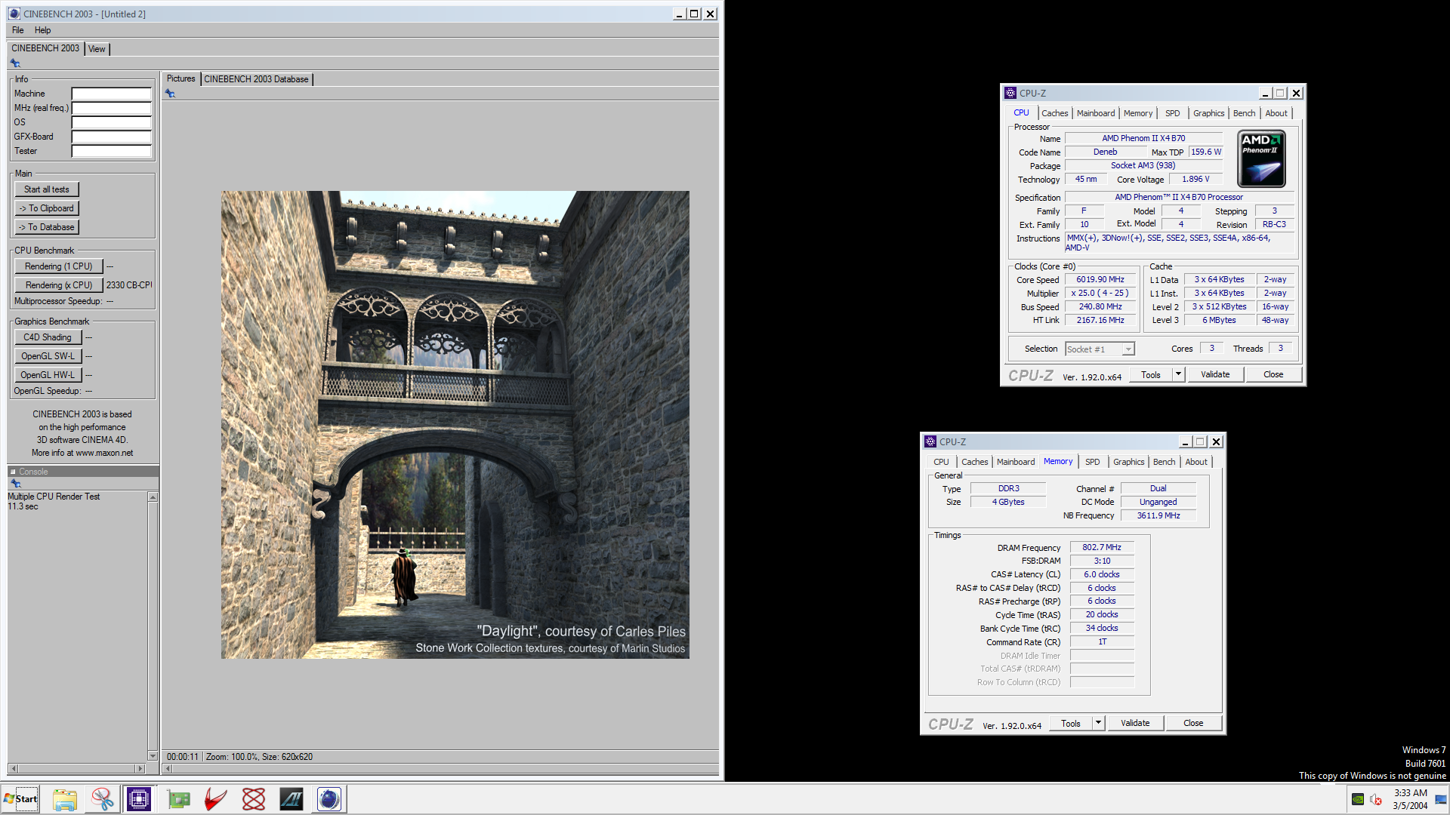Click the To Database button
1450x815 pixels.
click(x=47, y=227)
